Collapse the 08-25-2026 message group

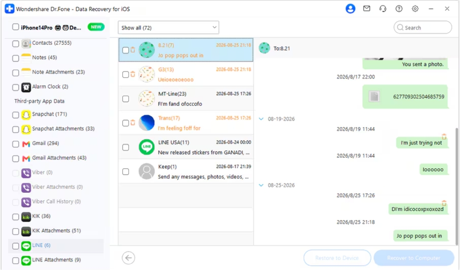(261, 185)
